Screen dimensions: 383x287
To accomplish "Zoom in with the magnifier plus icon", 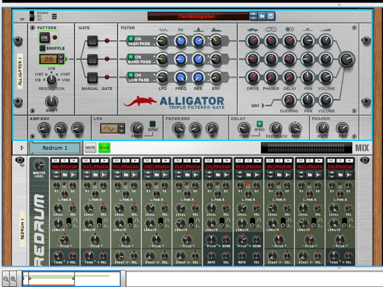I will (14, 279).
